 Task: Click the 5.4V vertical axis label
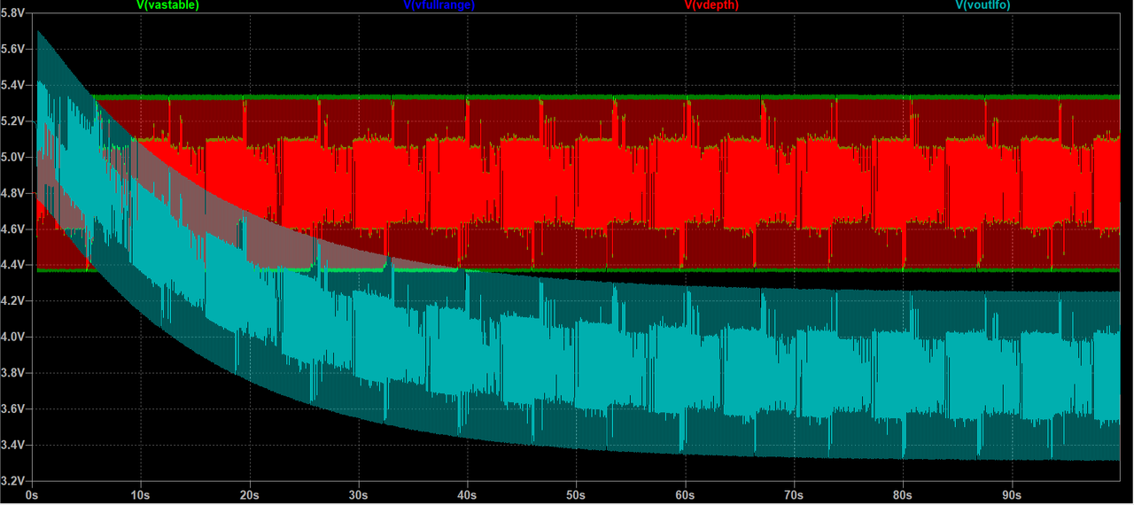coord(12,86)
